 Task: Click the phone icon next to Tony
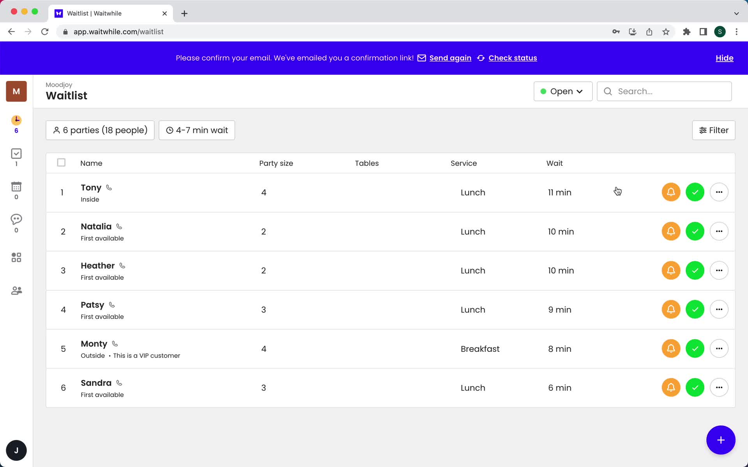pyautogui.click(x=109, y=188)
